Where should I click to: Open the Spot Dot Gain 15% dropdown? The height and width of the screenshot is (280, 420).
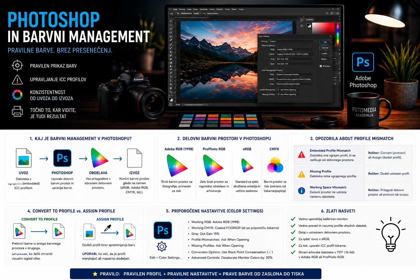295,64
